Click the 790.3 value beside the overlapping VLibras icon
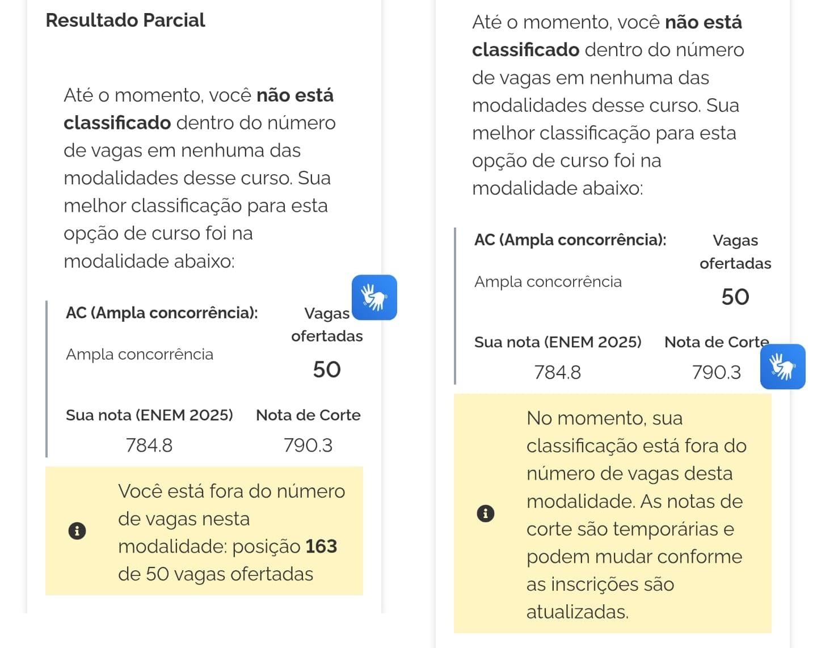 [x=717, y=372]
